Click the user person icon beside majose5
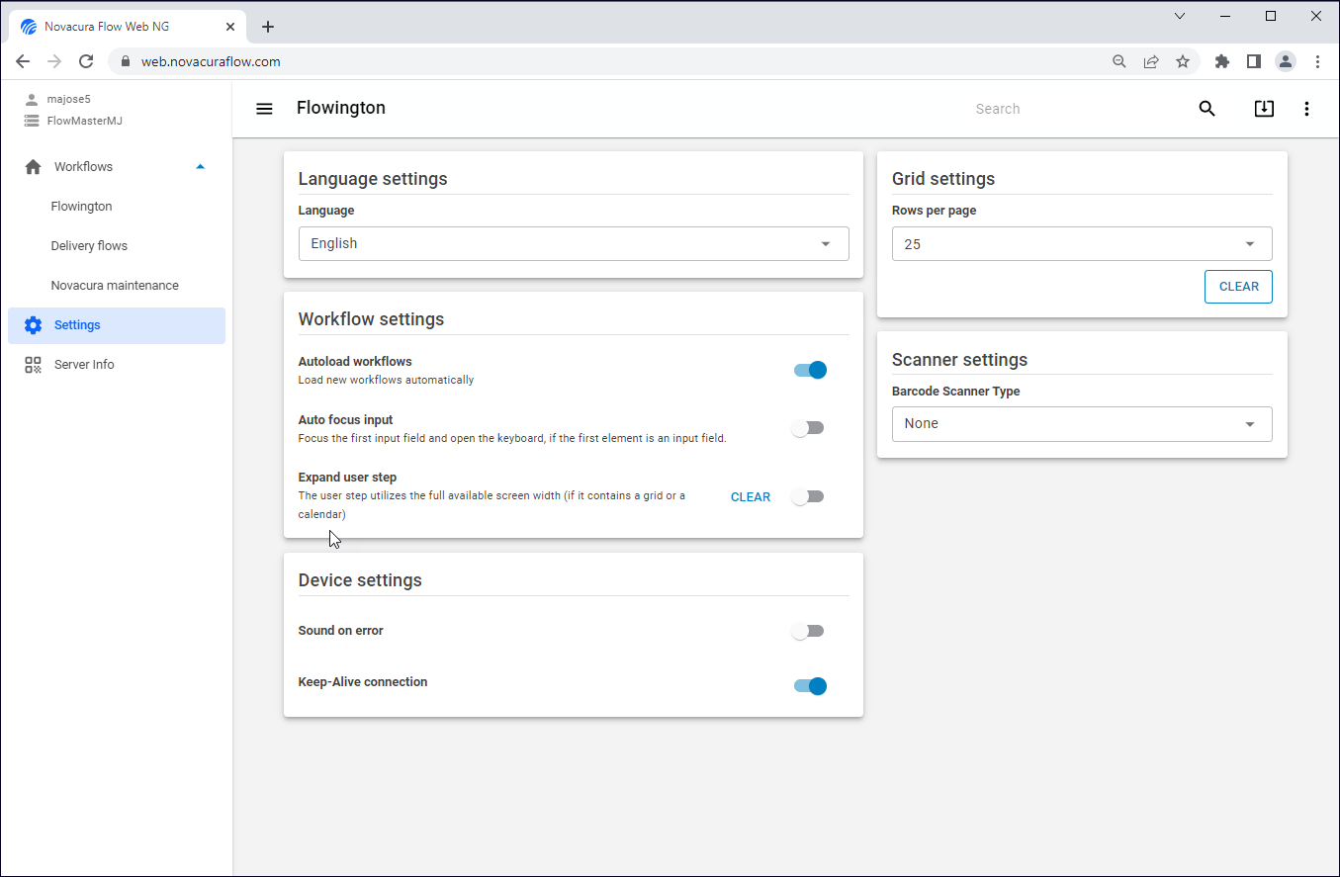The image size is (1340, 877). point(32,99)
